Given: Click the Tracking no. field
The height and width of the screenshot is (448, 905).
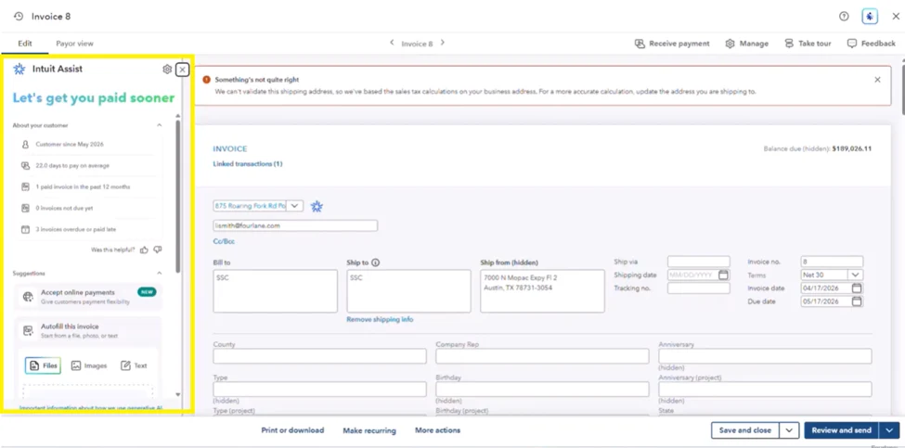Looking at the screenshot, I should pos(698,288).
